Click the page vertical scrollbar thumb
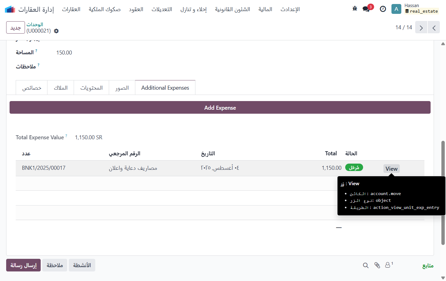The width and height of the screenshot is (446, 281). [x=443, y=193]
